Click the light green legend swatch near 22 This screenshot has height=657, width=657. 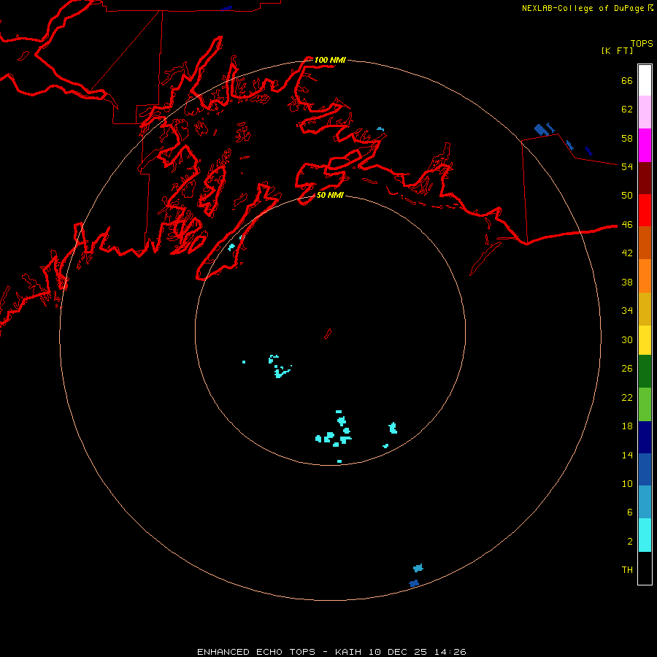click(645, 404)
